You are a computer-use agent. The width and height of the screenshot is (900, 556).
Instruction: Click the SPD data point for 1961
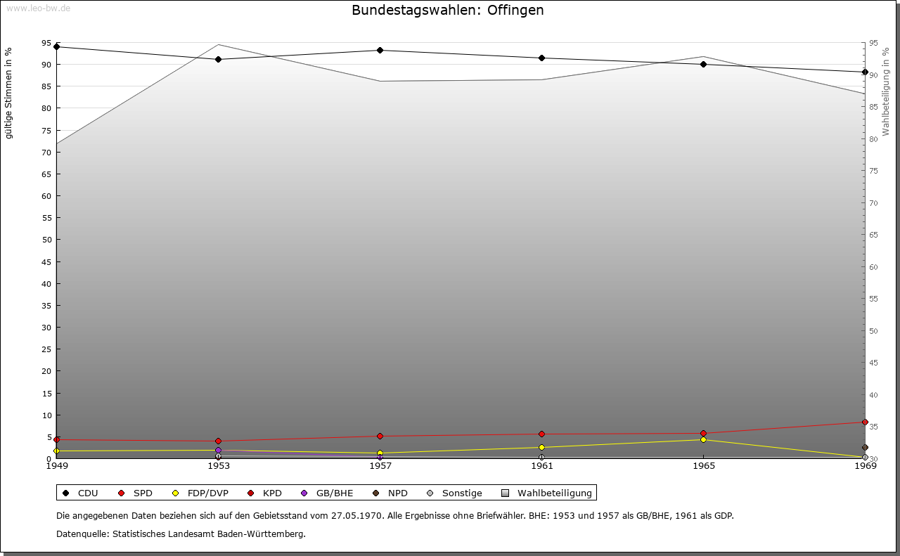point(541,434)
